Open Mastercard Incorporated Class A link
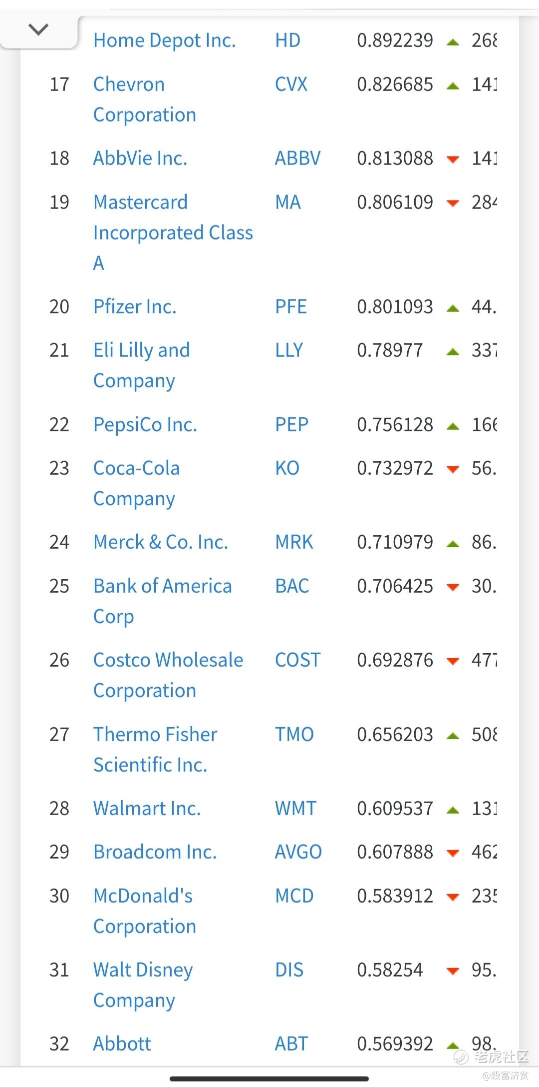539x1088 pixels. [x=173, y=232]
